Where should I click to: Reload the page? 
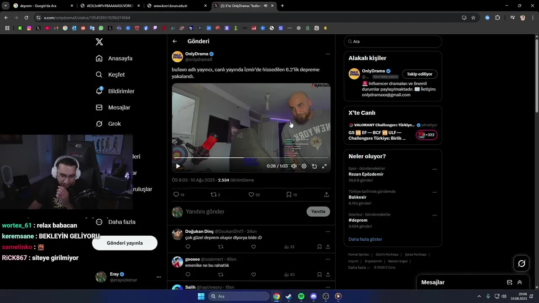tap(26, 18)
